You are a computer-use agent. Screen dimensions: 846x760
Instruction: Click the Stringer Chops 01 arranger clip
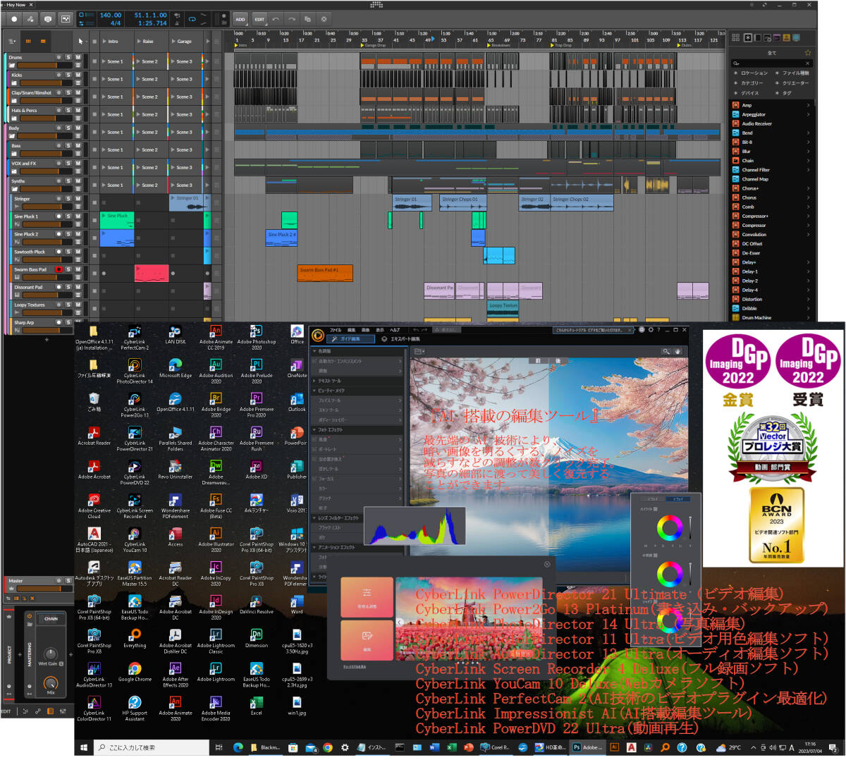coord(462,203)
